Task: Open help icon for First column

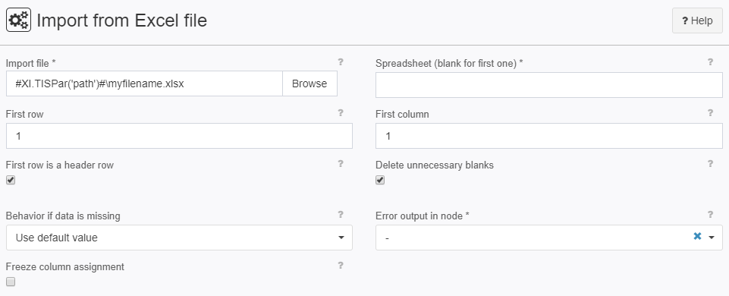Action: point(710,112)
